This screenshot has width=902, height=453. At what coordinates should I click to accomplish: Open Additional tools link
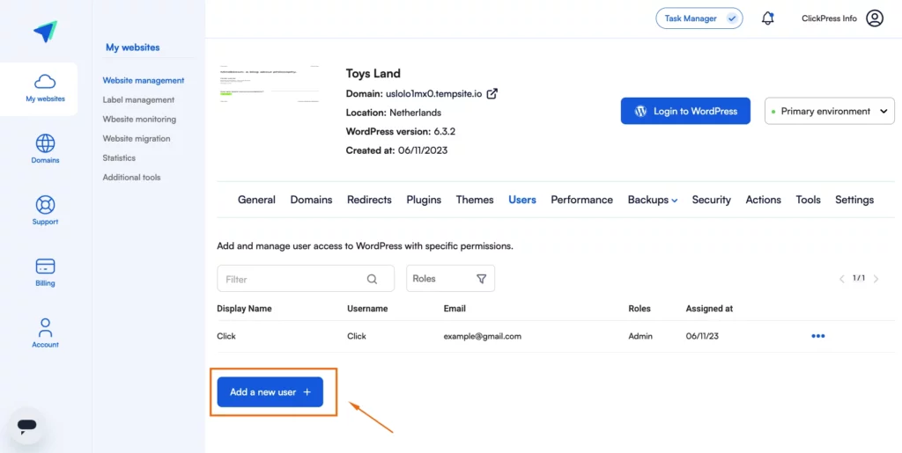point(132,178)
